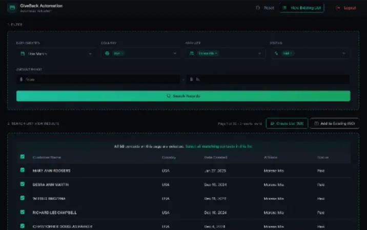Expand the Affiliate dropdown chevron
Viewport: 367px width, 230px height.
(259, 53)
